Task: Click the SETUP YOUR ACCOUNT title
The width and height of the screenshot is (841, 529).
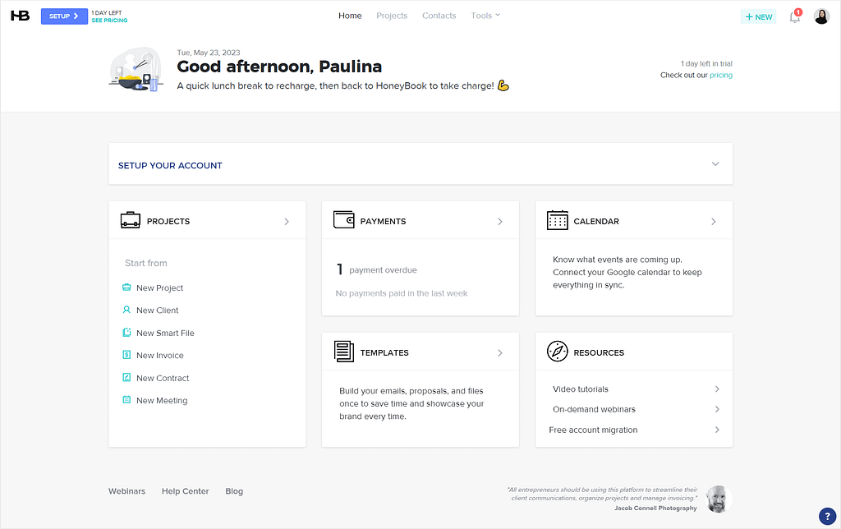Action: coord(170,165)
